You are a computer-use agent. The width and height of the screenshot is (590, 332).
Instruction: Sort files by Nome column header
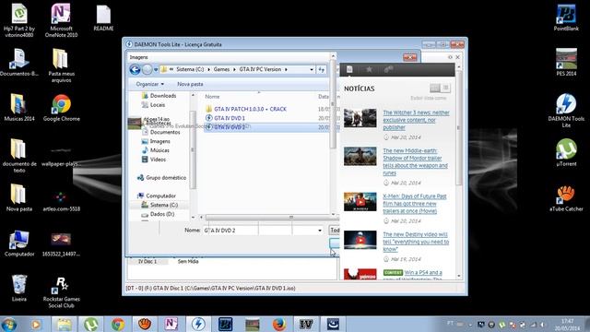point(213,97)
